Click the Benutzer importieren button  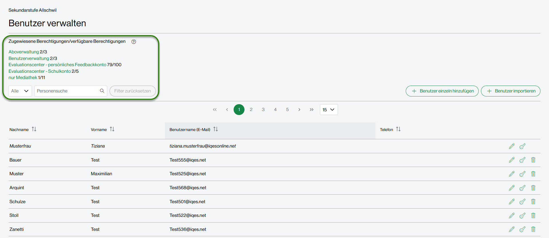point(510,91)
